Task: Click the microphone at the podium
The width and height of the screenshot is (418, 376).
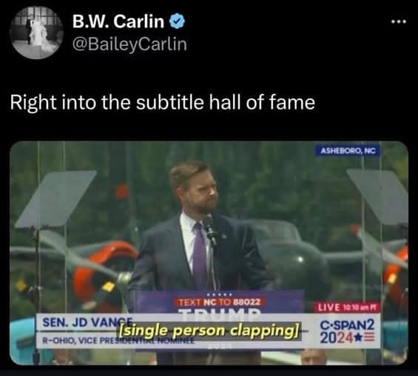Action: point(209,229)
